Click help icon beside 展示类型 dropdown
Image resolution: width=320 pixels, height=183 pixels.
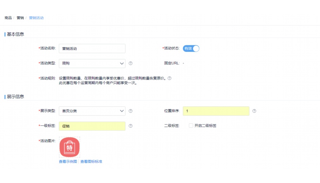[131, 111]
